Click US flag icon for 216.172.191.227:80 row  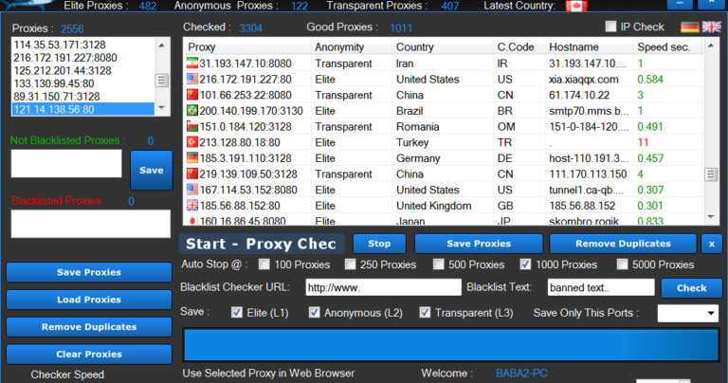(x=192, y=79)
